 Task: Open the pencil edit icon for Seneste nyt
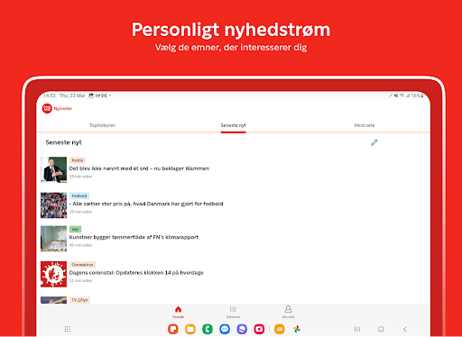374,142
